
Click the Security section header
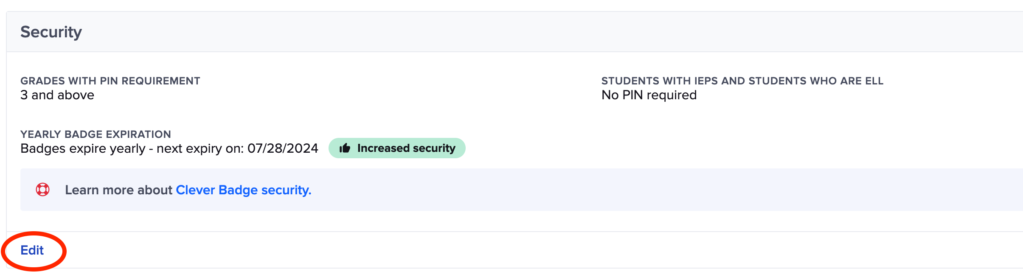(x=51, y=31)
